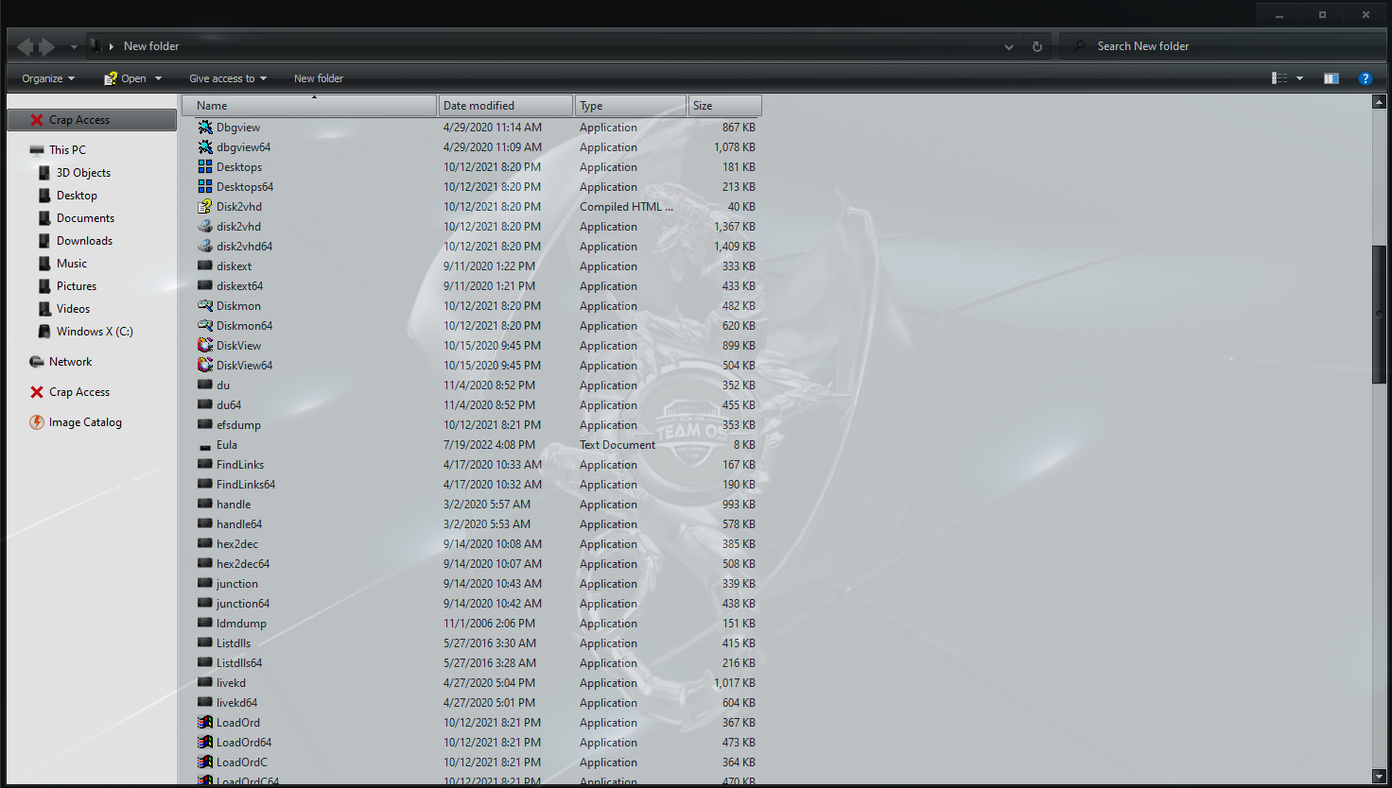Select the Diskmon64 file icon
The image size is (1392, 788).
[205, 325]
